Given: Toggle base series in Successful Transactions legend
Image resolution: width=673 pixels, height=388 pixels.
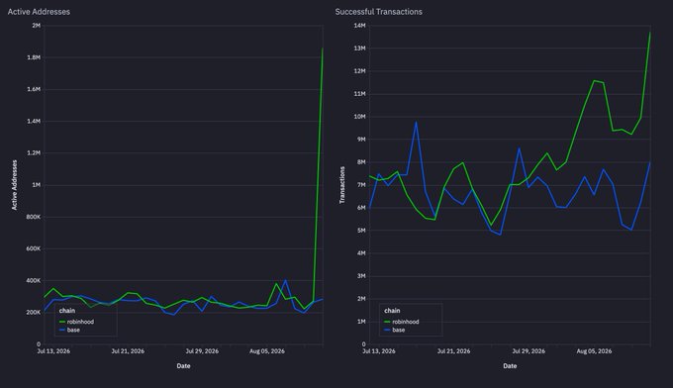Looking at the screenshot, I should [x=395, y=330].
